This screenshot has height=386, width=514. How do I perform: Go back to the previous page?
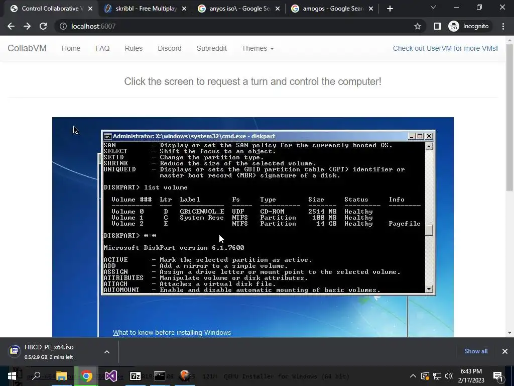(x=11, y=26)
